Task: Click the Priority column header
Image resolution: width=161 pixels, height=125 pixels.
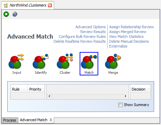Action: tap(36, 89)
